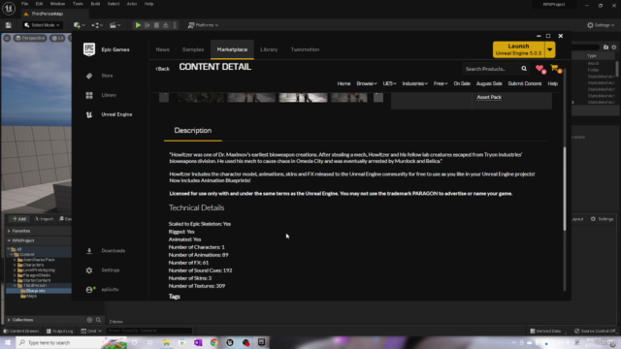Switch to the Samples tab
The image size is (621, 349).
point(193,49)
